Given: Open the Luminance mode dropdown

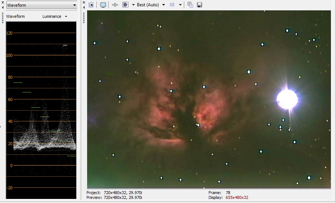Looking at the screenshot, I should (55, 16).
